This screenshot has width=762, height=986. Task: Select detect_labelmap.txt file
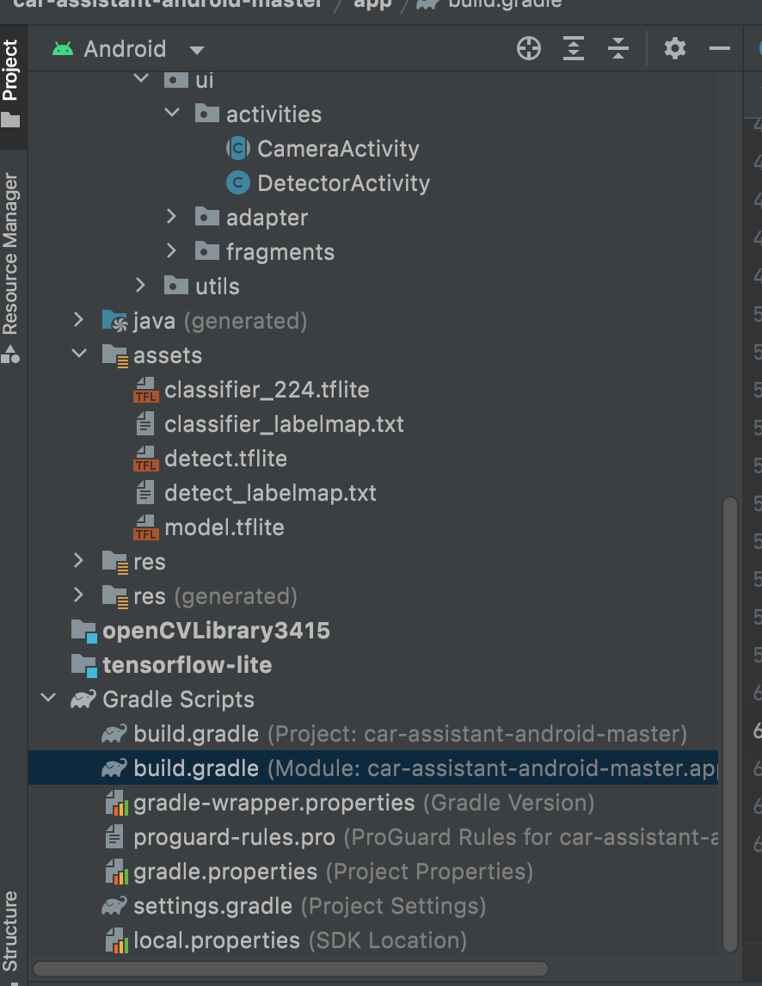pyautogui.click(x=270, y=493)
